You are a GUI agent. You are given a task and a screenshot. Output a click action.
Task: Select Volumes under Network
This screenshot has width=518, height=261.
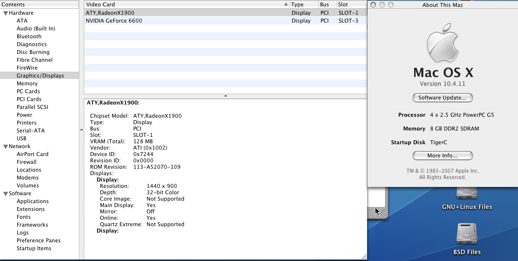point(28,185)
